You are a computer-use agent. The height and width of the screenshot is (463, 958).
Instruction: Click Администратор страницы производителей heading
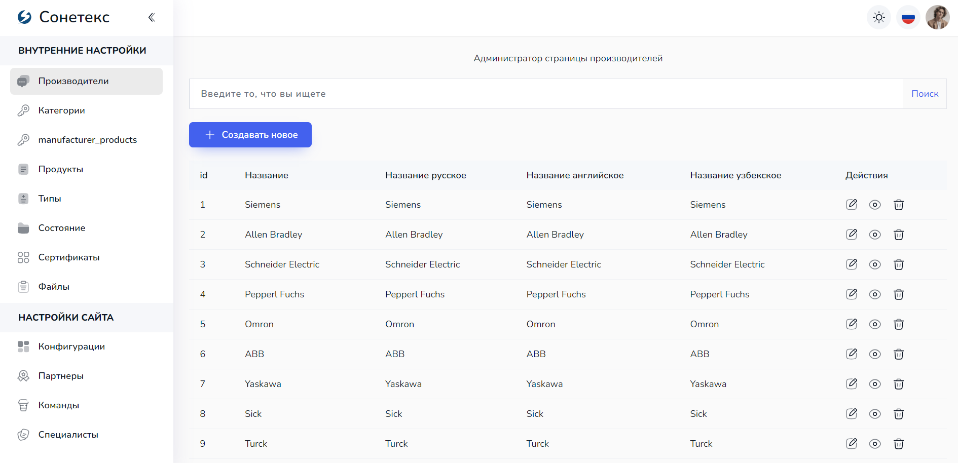pyautogui.click(x=568, y=58)
